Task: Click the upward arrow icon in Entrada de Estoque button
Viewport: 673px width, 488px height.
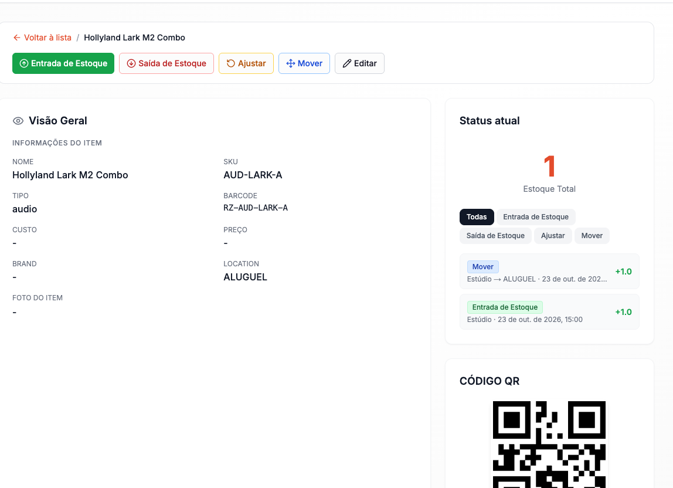Action: click(24, 63)
